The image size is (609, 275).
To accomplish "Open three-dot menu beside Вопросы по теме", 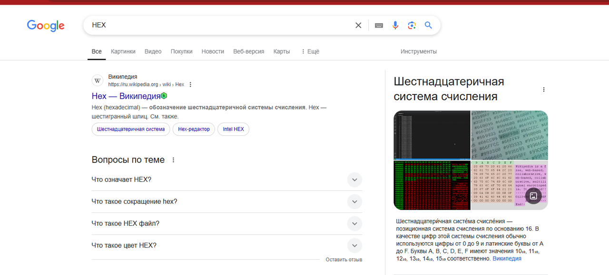I will [173, 160].
